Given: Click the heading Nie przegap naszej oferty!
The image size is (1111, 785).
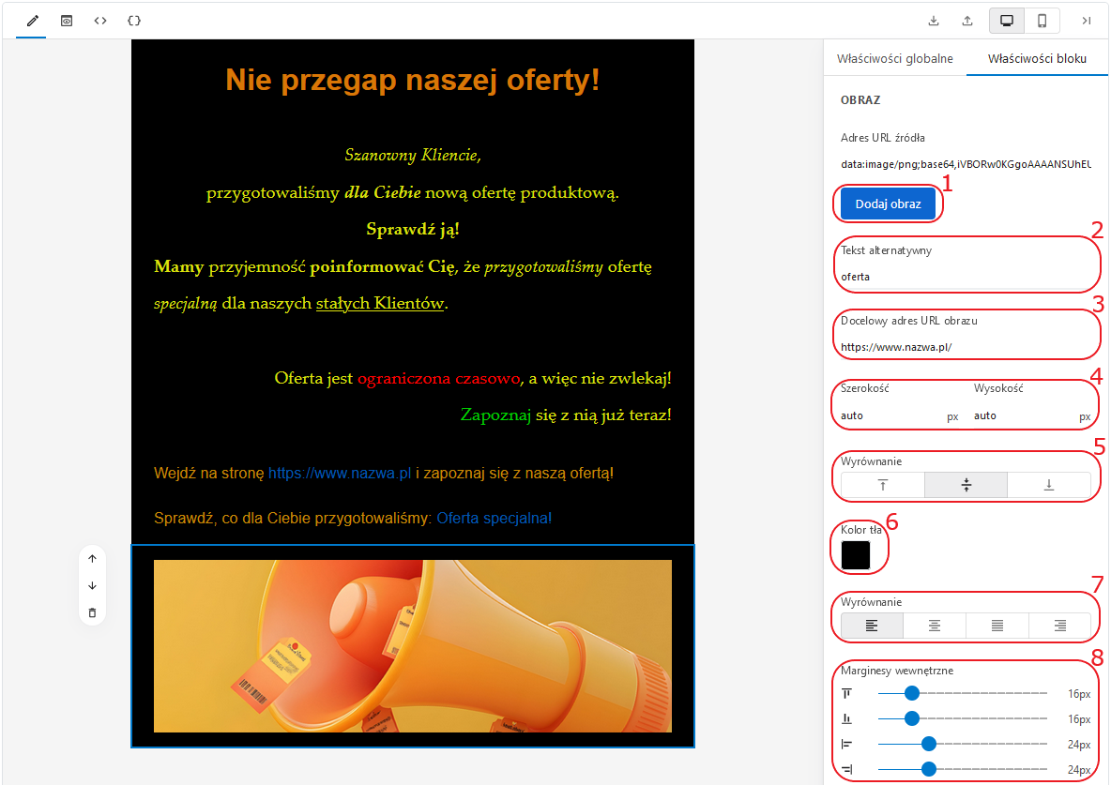Looking at the screenshot, I should pos(412,80).
